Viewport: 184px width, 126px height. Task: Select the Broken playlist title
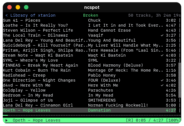[91, 15]
